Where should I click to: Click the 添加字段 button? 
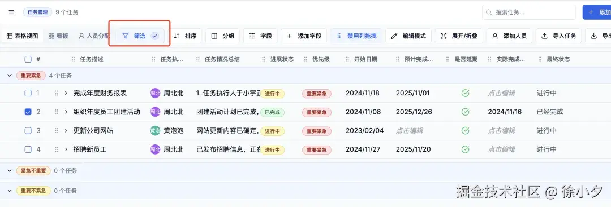(x=304, y=36)
